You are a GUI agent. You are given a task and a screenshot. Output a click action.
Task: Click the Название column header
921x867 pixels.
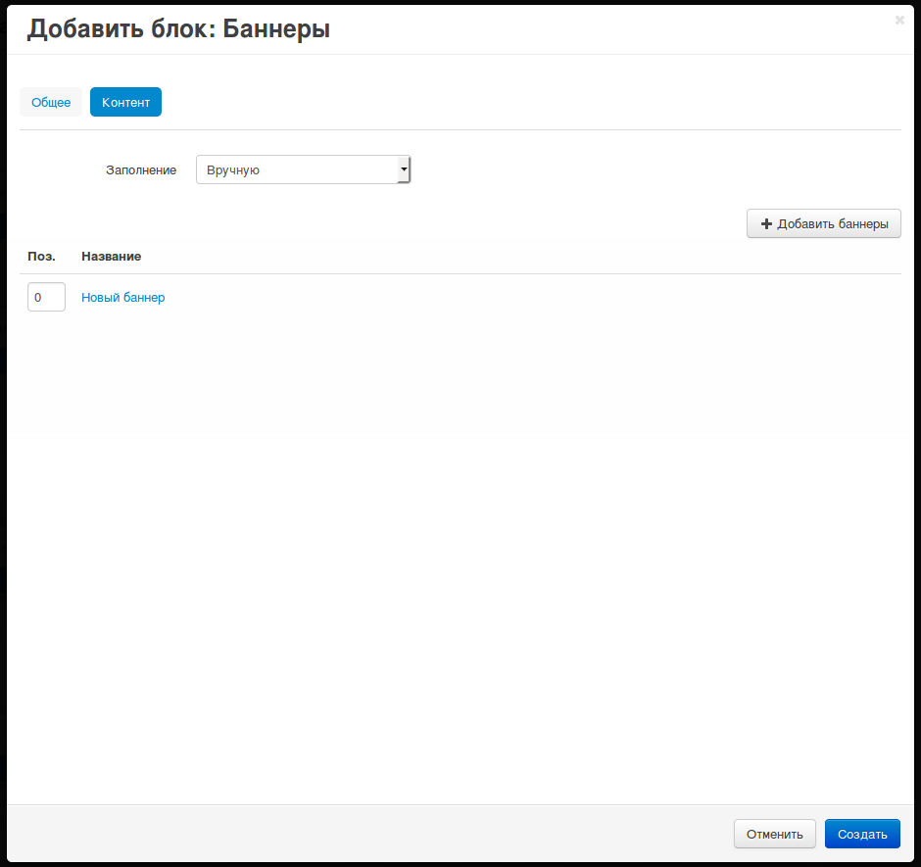pos(111,256)
